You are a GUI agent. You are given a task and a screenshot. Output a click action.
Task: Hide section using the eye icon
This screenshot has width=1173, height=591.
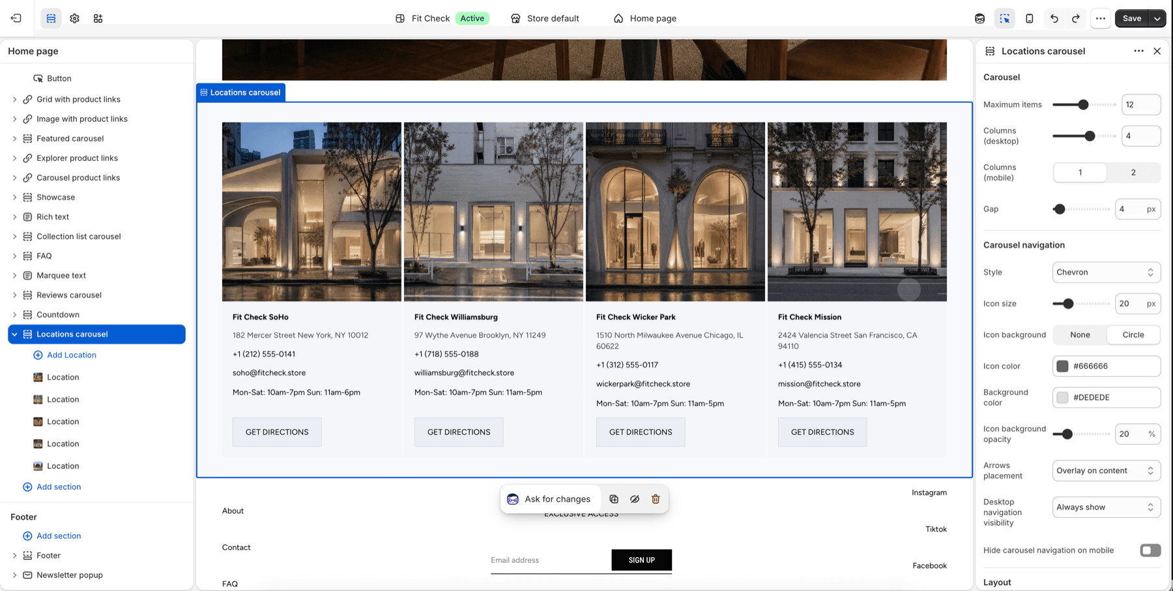[x=635, y=499]
